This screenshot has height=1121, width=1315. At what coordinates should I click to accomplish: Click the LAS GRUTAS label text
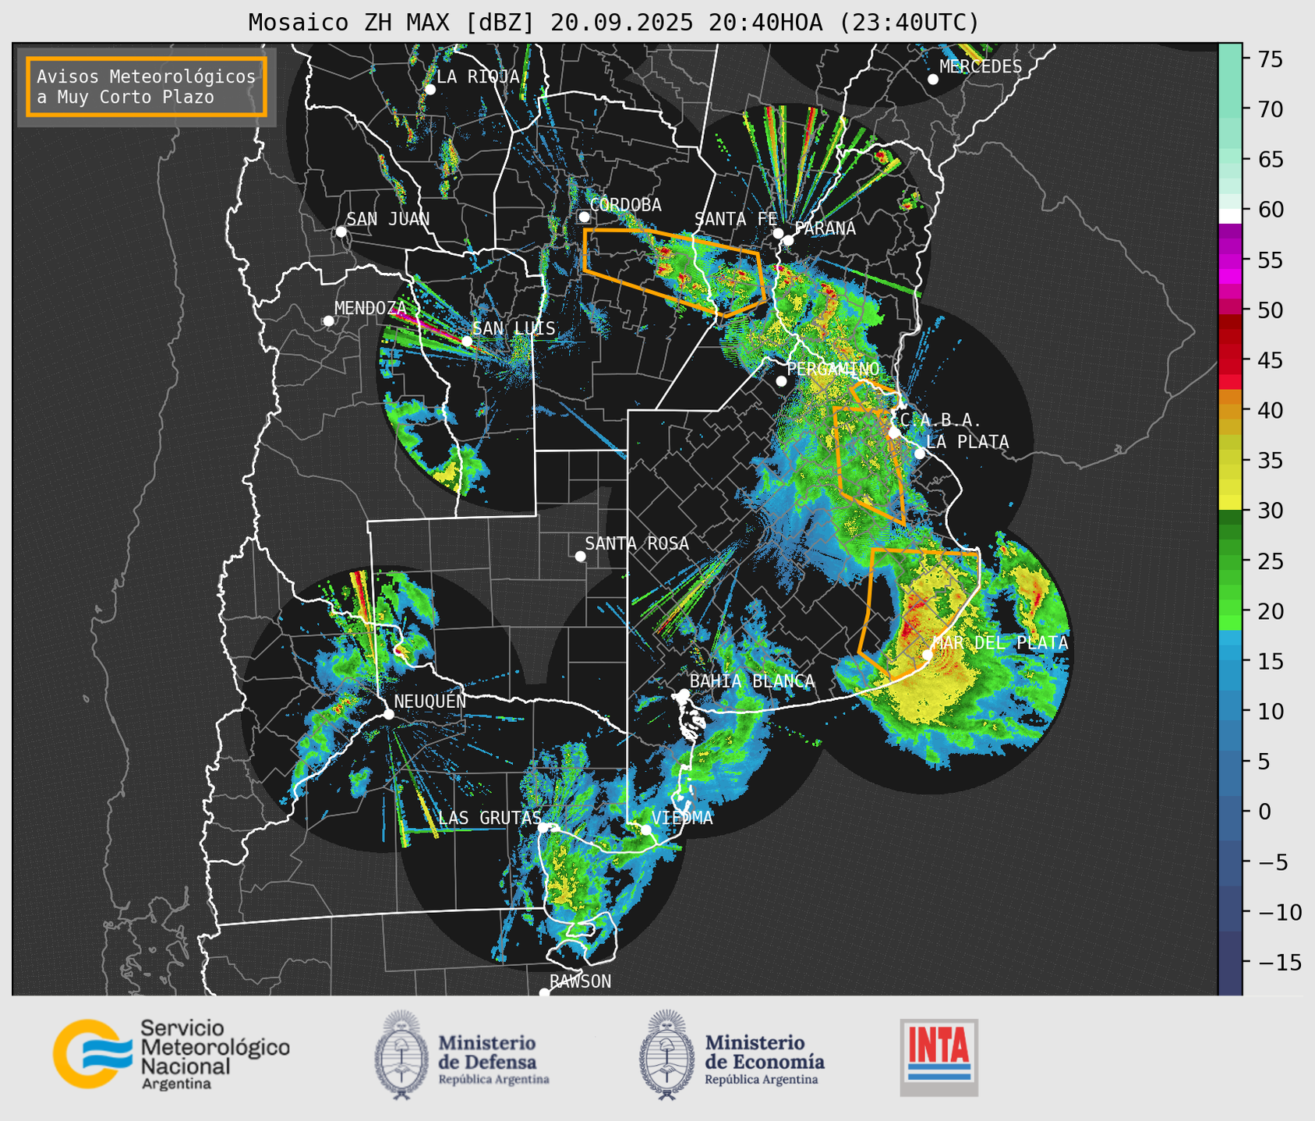[490, 818]
